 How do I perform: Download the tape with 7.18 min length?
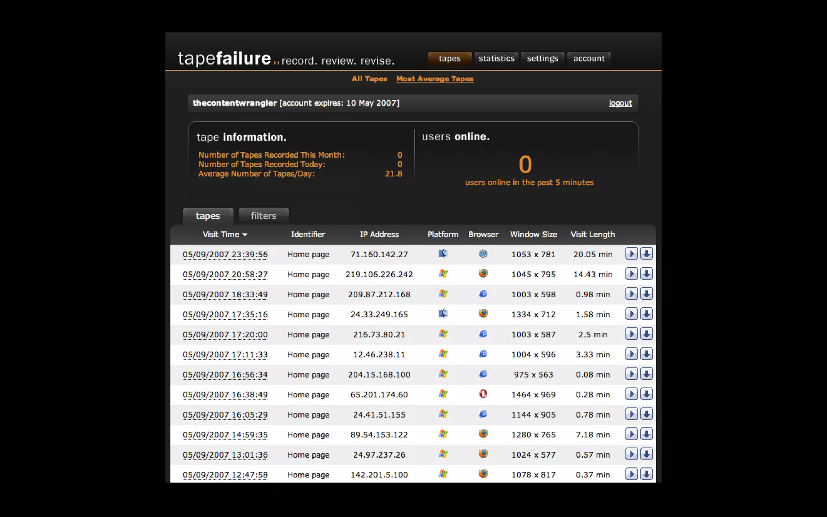pyautogui.click(x=646, y=434)
